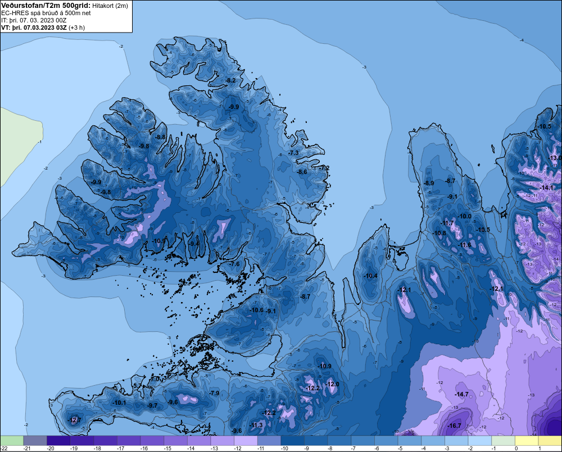Click the -9.7 temperature label
Viewport: 562px width, 452px height.
coord(152,405)
